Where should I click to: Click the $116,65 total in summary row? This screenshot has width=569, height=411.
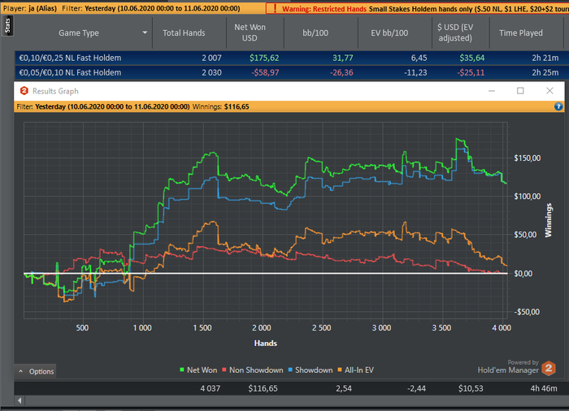(x=263, y=388)
